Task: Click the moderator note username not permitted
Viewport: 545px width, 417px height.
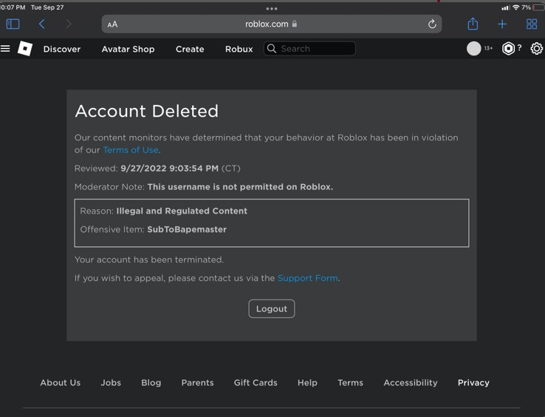Action: 240,187
